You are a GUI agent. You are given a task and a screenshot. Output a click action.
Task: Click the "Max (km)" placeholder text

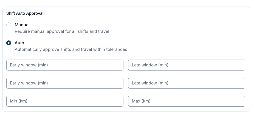[141, 101]
